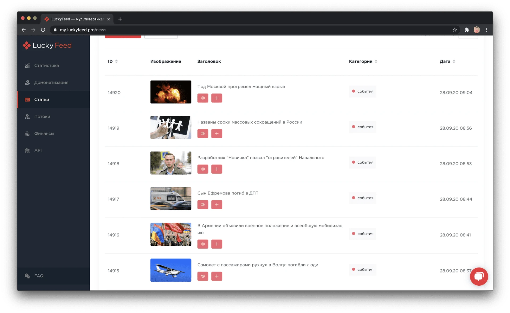Open flags thumbnail of article 14916
The height and width of the screenshot is (313, 510).
pyautogui.click(x=171, y=234)
